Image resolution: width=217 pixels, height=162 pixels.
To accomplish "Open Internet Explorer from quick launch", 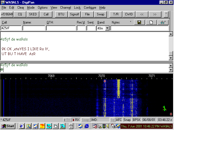I will pyautogui.click(x=22, y=126).
